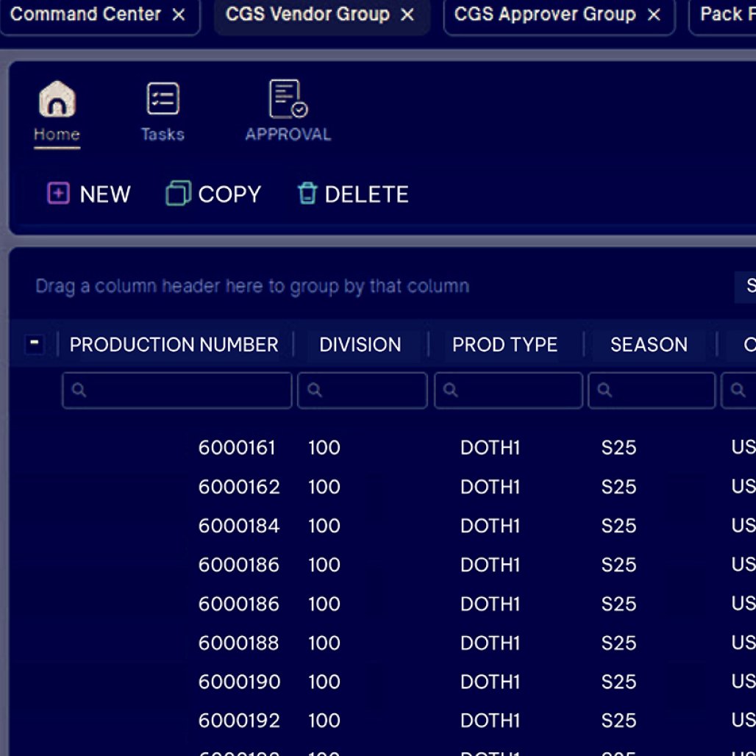Switch to CGS Approver Group tab

[544, 15]
